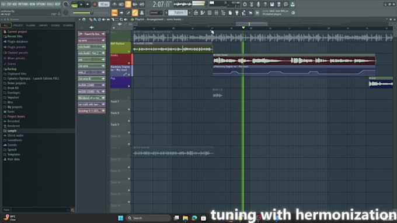Screen dimensions: 397x223
Task: Toggle the playlist magnet snap icon
Action: (84, 19)
